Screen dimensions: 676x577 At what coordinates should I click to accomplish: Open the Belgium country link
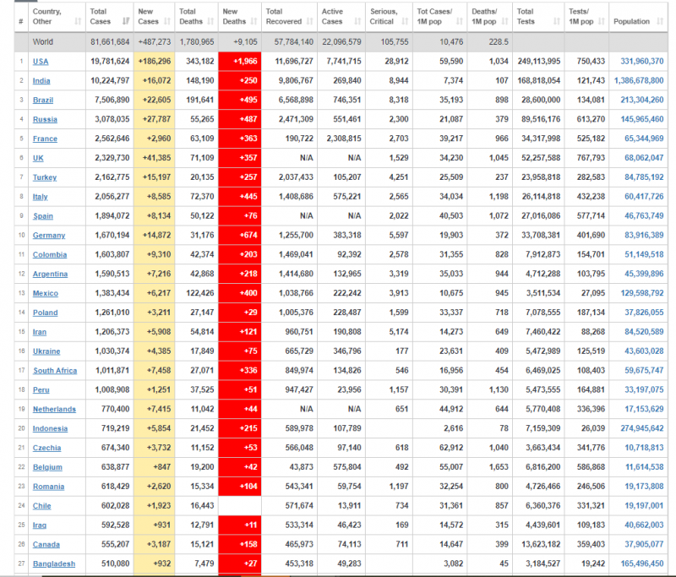coord(47,467)
